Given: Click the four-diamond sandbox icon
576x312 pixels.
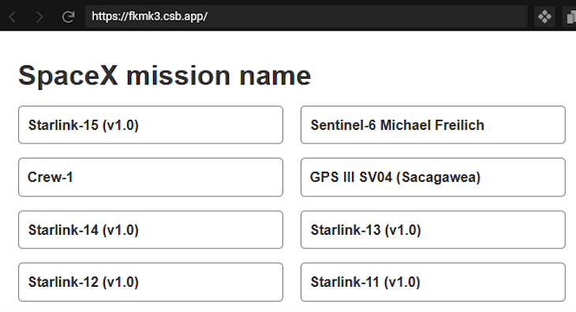Looking at the screenshot, I should point(544,17).
